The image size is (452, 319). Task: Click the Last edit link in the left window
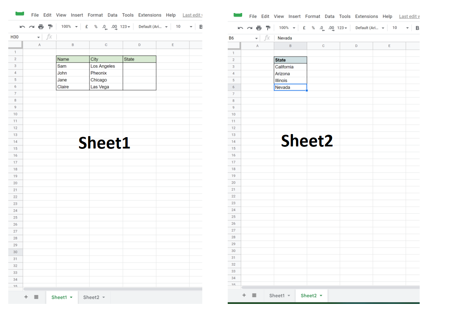[192, 15]
